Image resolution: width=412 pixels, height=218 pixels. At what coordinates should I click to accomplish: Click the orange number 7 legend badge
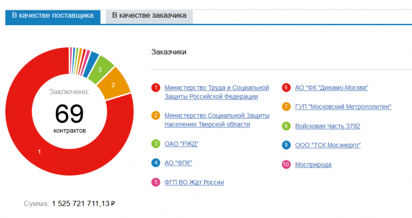[286, 107]
